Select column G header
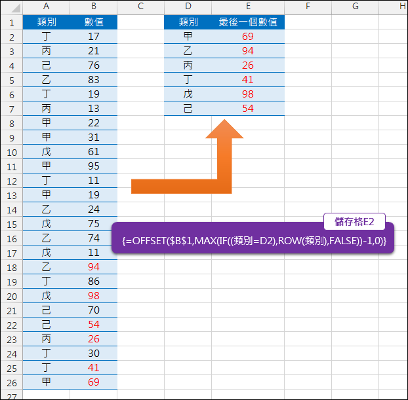Screen dimensions: 408x400 click(355, 7)
